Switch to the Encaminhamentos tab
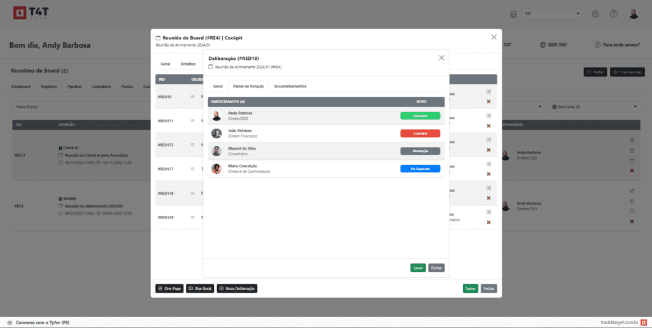 [290, 86]
